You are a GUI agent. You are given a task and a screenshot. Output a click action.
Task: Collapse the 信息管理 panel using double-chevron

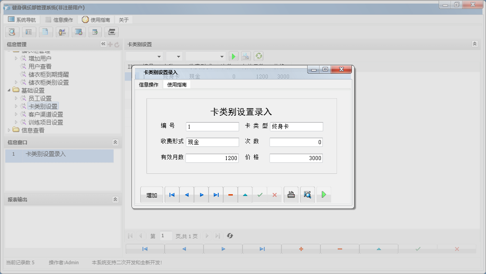(x=103, y=44)
